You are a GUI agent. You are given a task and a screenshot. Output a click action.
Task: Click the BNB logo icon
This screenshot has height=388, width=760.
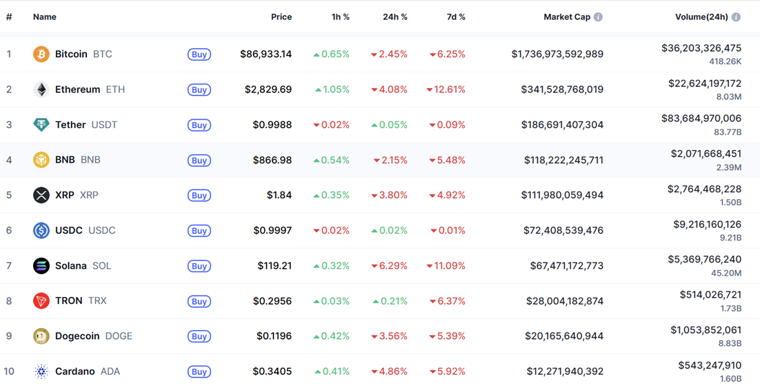click(x=41, y=160)
